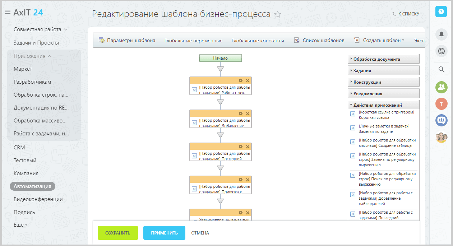Open 'CRM' in sidebar

(19, 147)
